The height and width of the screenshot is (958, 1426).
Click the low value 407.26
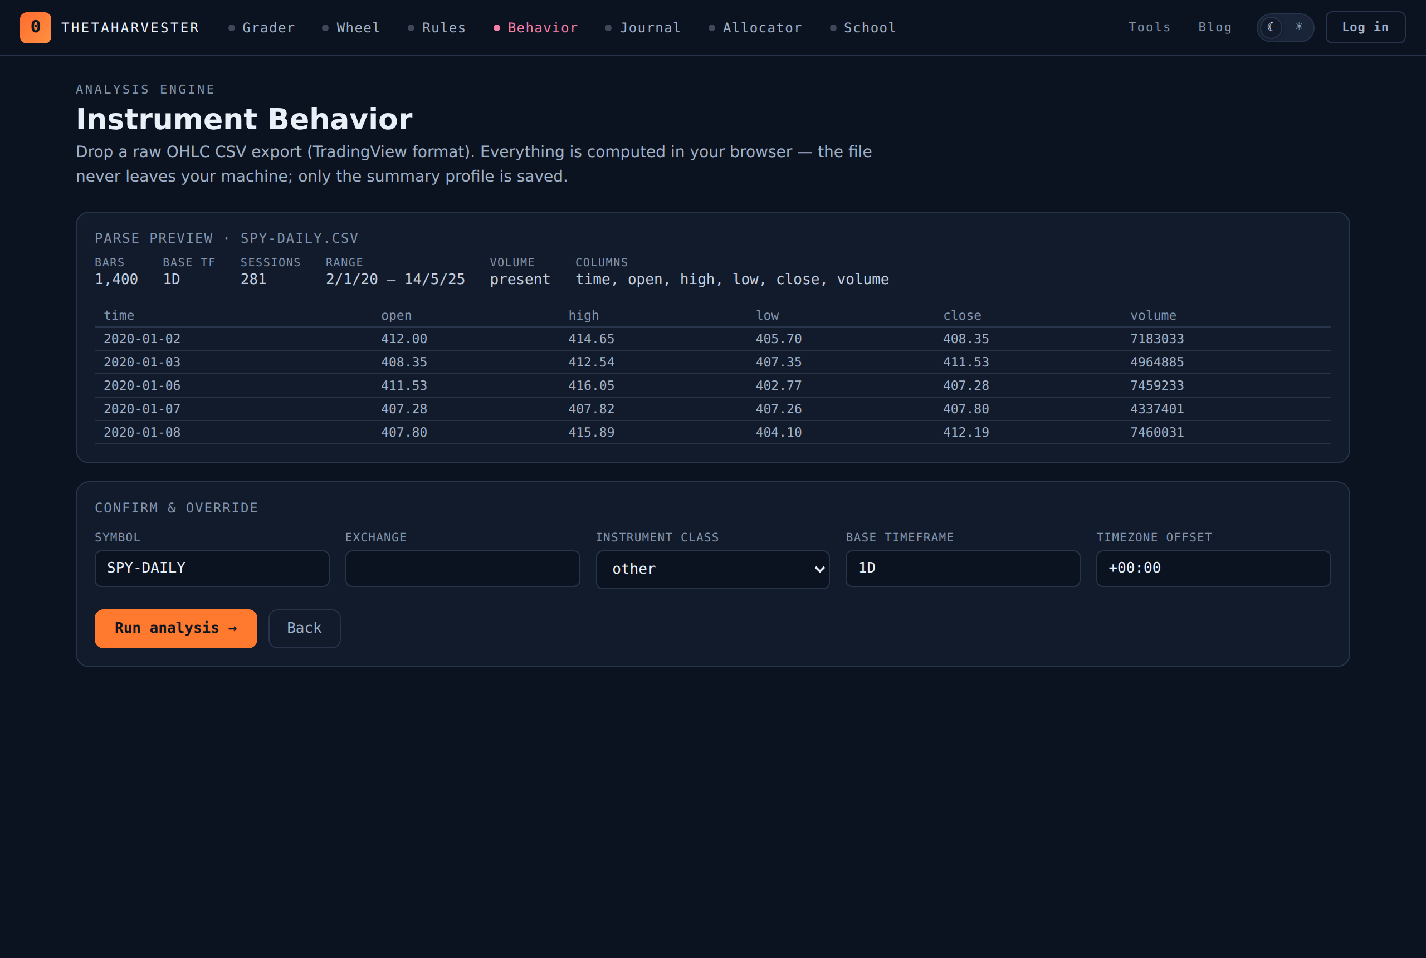pos(778,409)
